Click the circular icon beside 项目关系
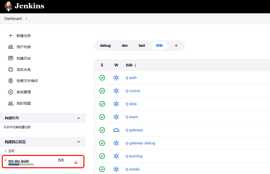Viewport: 270px width, 174px height. click(x=11, y=69)
